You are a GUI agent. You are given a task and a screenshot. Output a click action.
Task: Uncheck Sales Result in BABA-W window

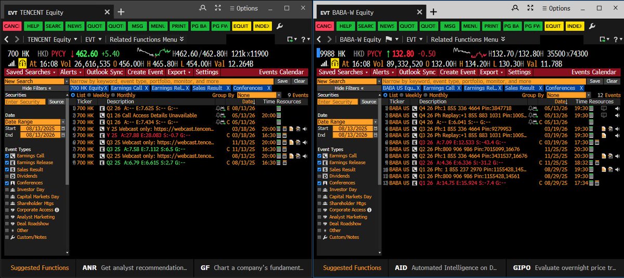tap(320, 169)
